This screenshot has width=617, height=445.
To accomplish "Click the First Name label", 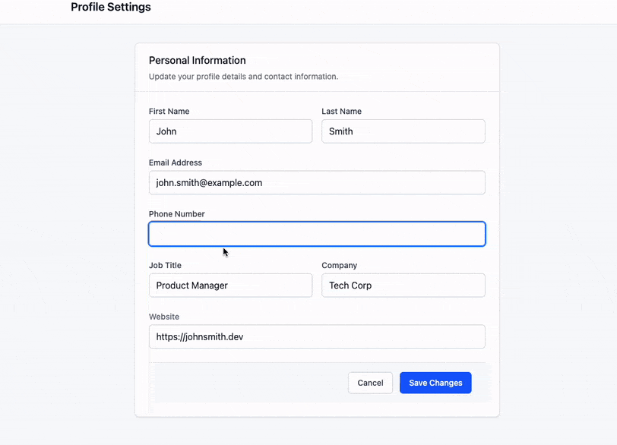I will click(169, 111).
